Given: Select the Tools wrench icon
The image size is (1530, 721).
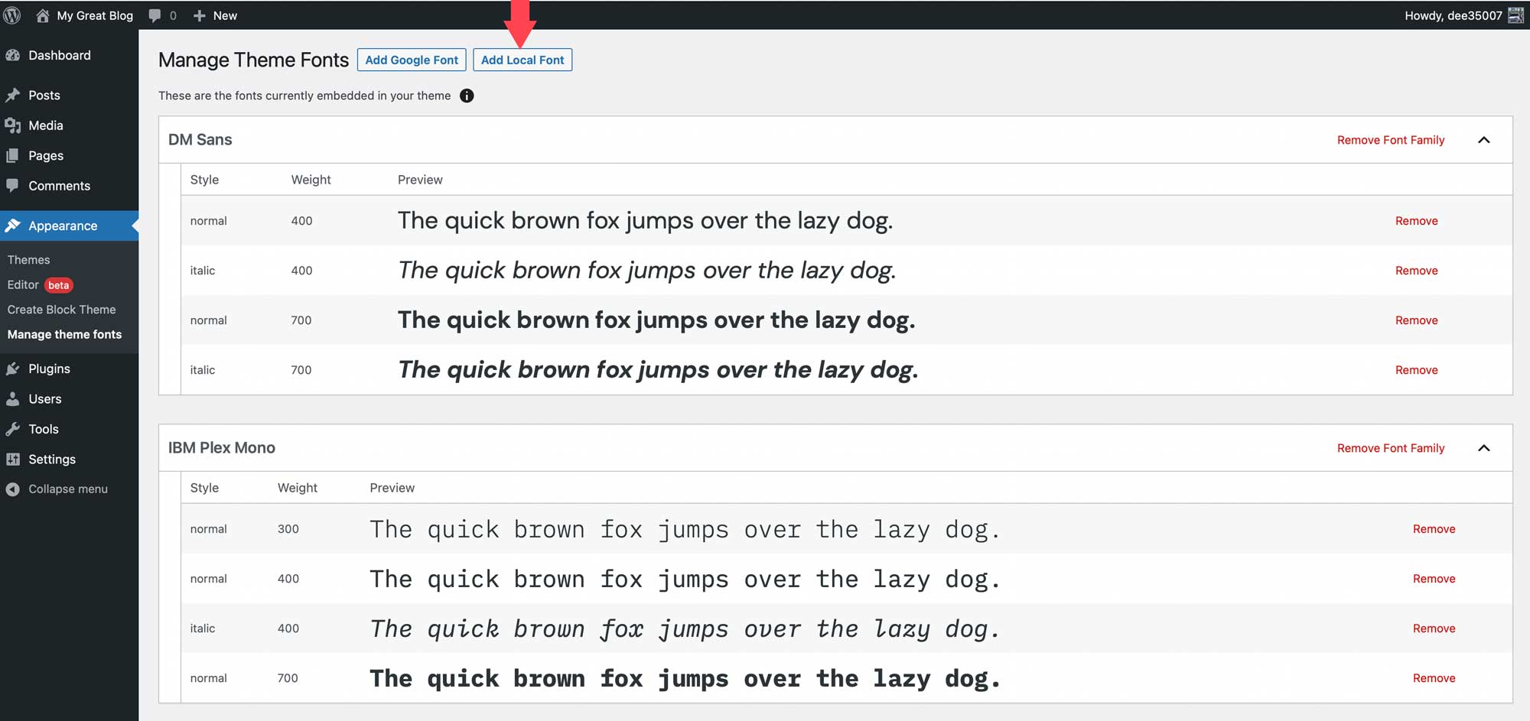Looking at the screenshot, I should coord(15,429).
